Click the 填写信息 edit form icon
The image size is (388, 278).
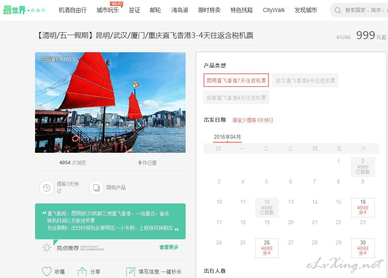131,272
